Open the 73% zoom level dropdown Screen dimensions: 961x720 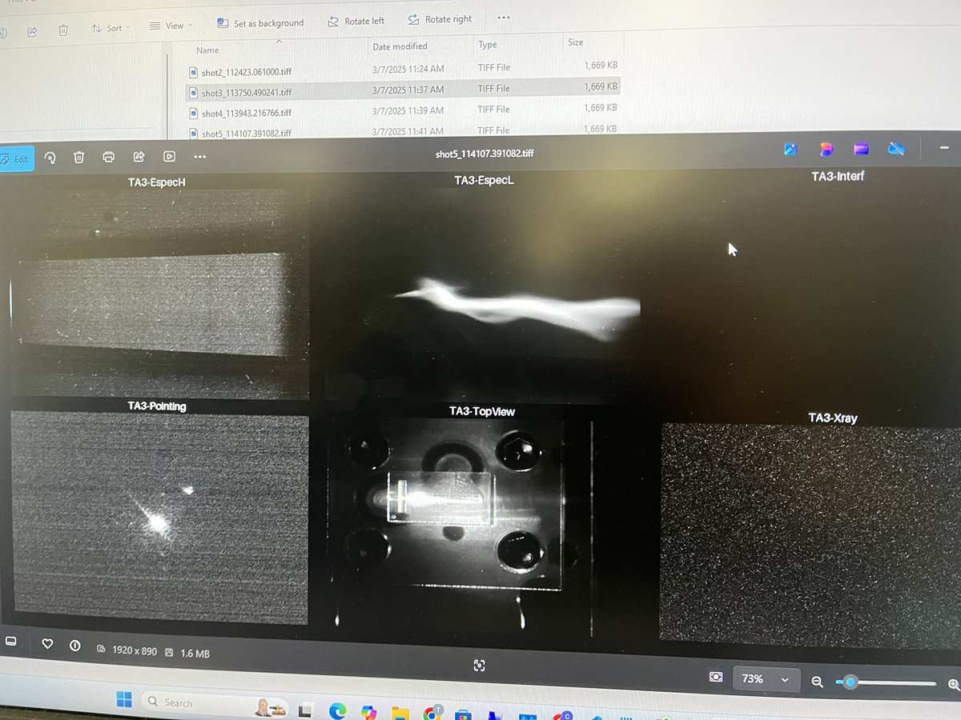(766, 678)
